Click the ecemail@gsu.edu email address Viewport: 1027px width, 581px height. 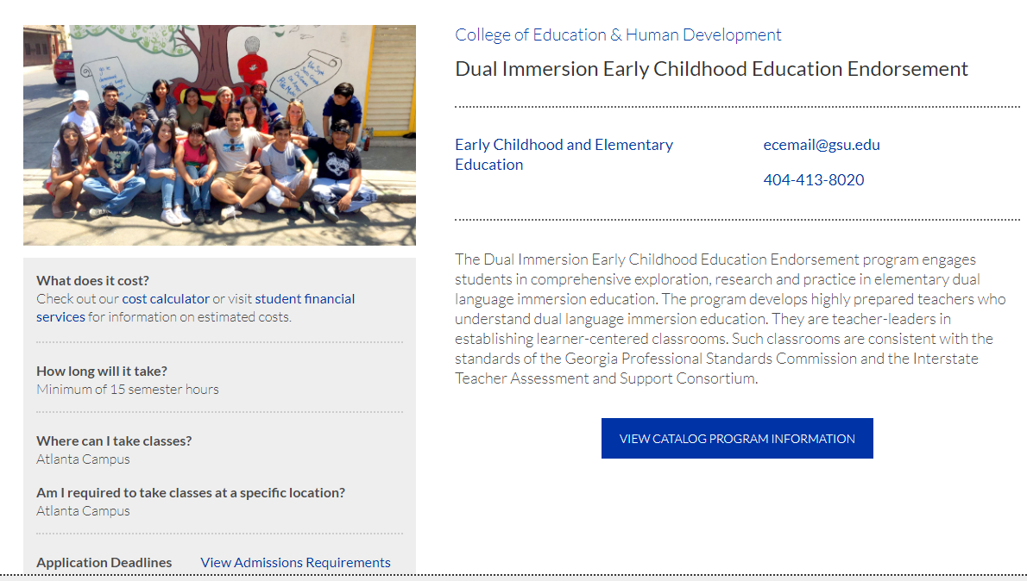tap(822, 145)
